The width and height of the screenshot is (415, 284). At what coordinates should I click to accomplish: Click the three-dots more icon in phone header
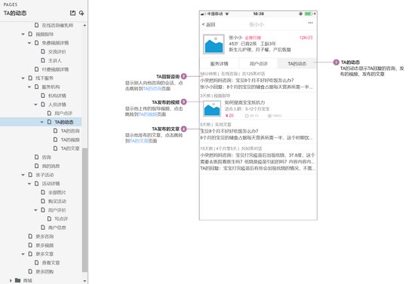click(x=310, y=23)
